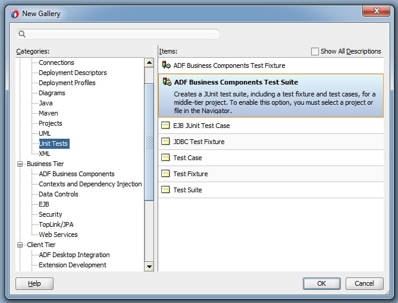Confirm with the OK button

[x=322, y=283]
